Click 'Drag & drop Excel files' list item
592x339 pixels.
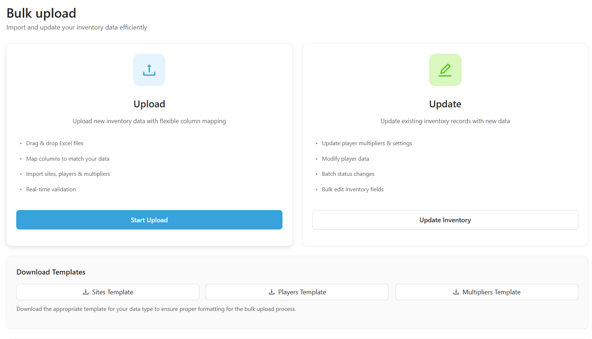pos(55,143)
